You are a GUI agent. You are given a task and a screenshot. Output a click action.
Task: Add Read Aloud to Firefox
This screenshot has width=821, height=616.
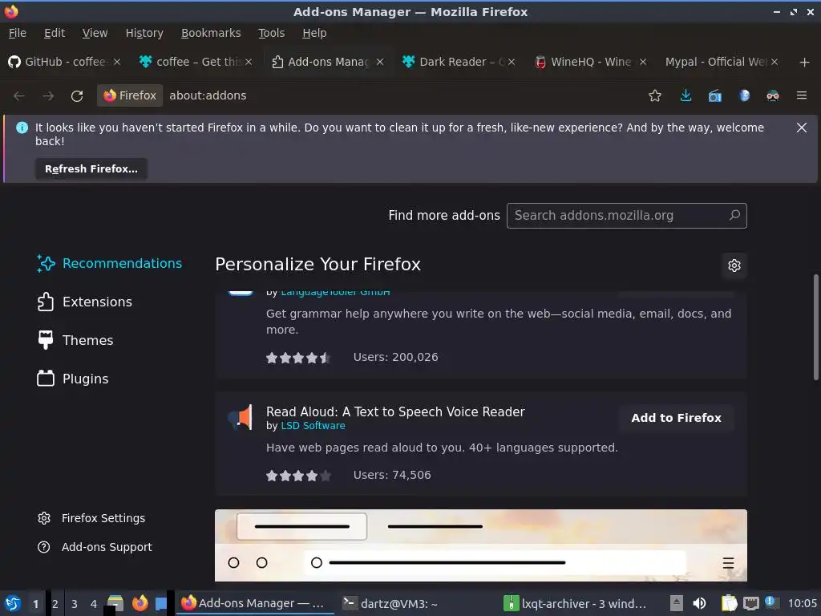[676, 418]
